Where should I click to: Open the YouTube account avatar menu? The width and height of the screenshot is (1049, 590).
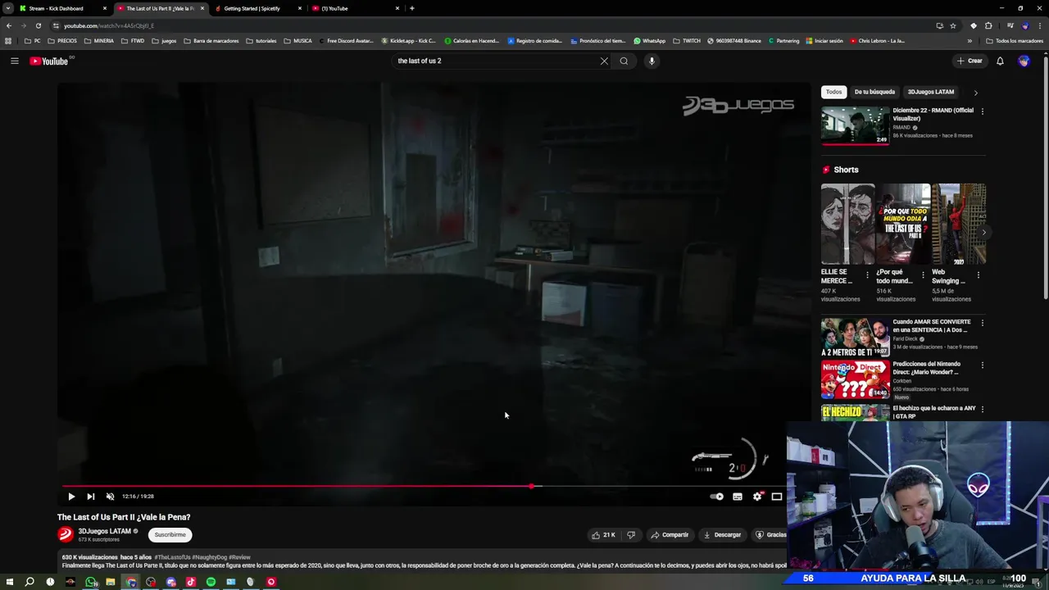(1024, 61)
